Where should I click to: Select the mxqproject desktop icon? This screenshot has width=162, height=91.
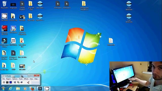[x=13, y=6]
